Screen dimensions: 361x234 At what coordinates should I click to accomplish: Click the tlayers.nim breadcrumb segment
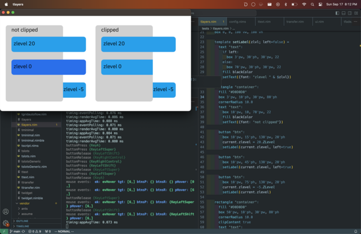pos(221,29)
